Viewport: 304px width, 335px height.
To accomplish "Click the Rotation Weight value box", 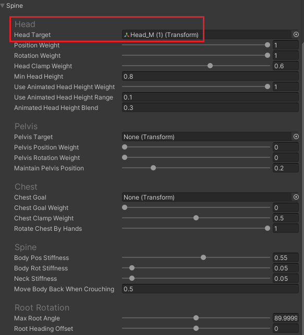I will tap(286, 56).
